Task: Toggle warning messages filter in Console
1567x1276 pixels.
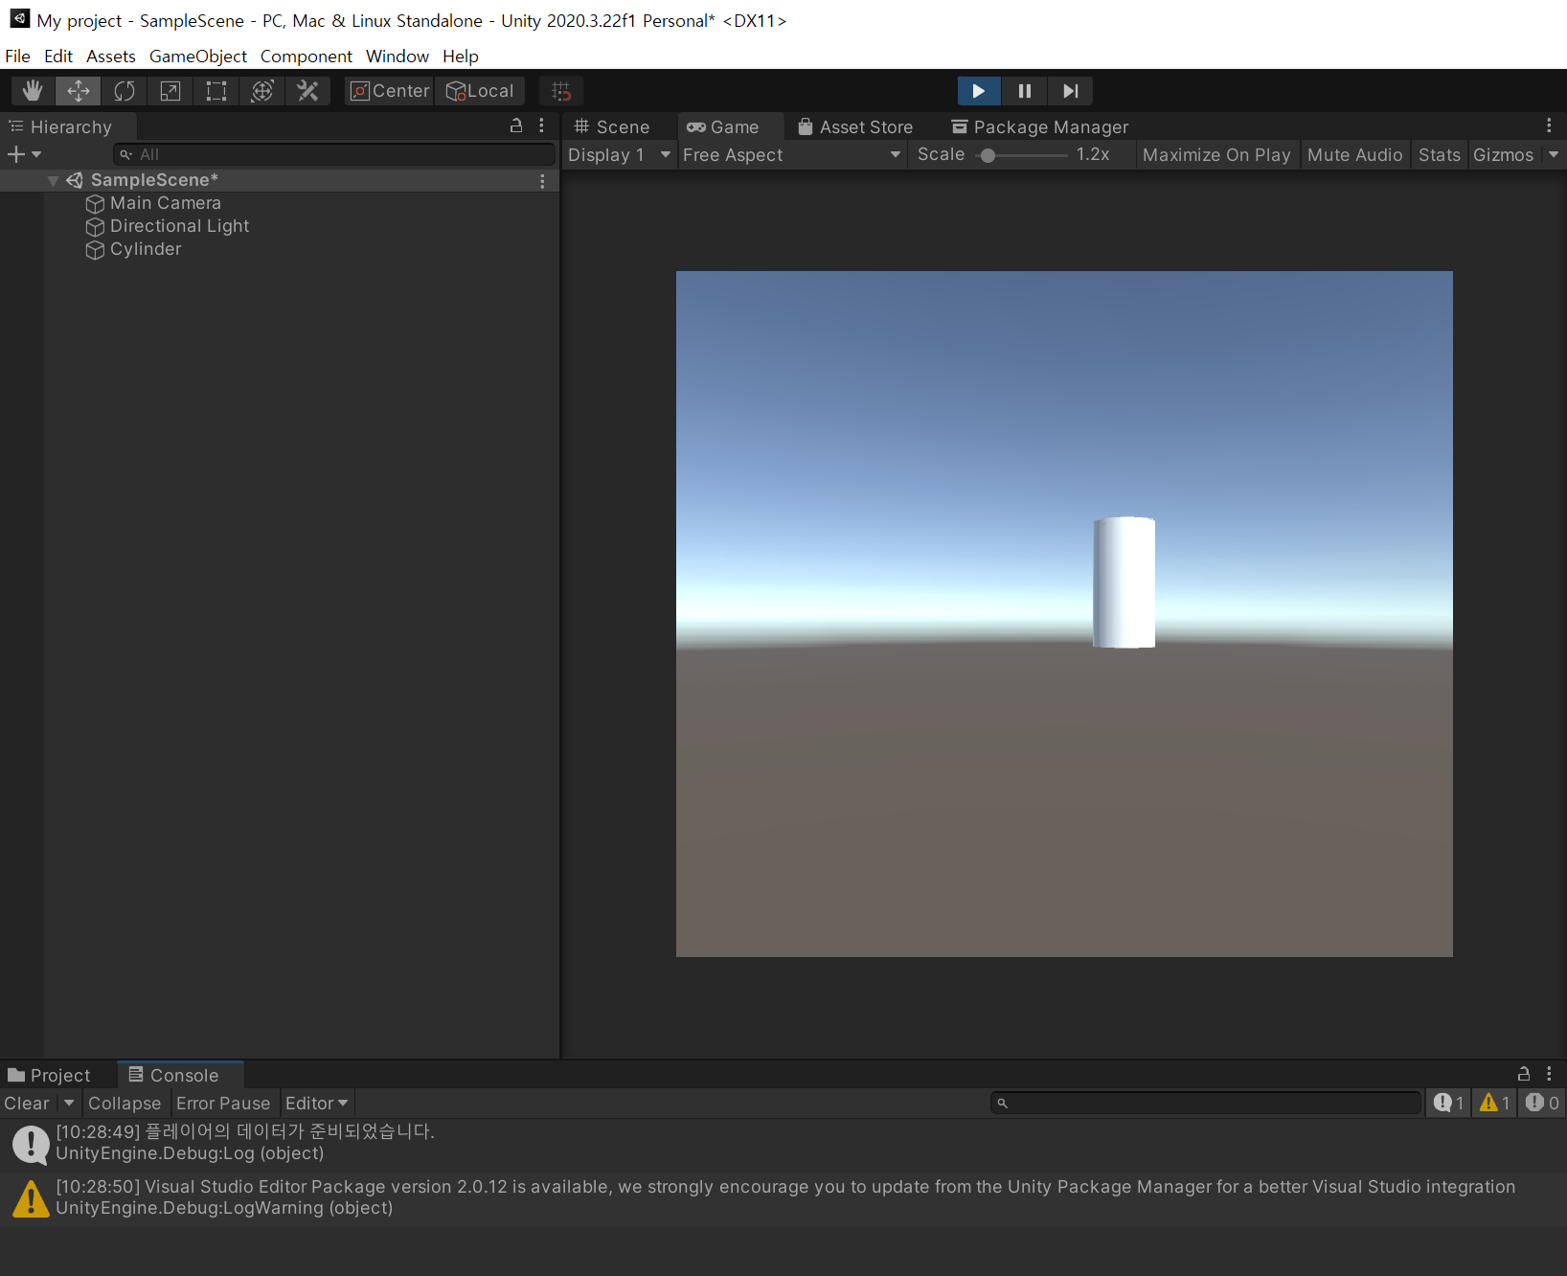Action: point(1494,1103)
